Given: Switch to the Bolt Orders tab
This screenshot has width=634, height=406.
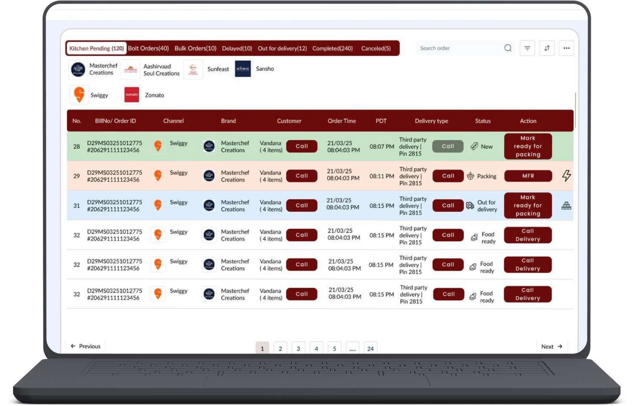Looking at the screenshot, I should coord(148,48).
